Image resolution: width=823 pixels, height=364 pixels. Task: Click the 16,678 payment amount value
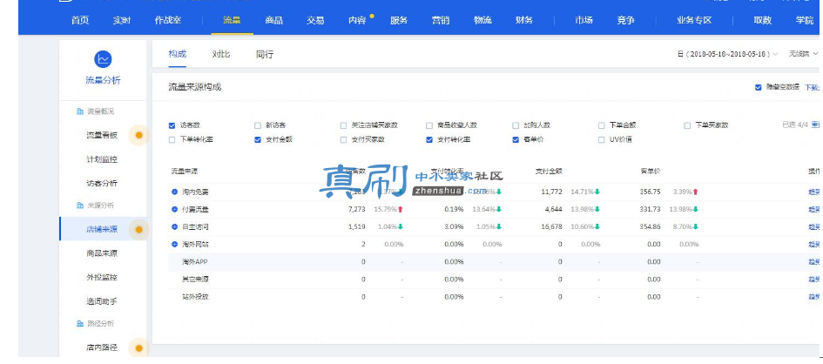point(551,226)
